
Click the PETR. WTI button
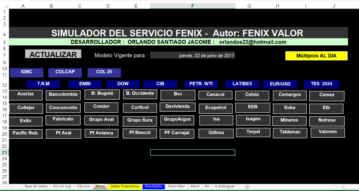tap(201, 84)
